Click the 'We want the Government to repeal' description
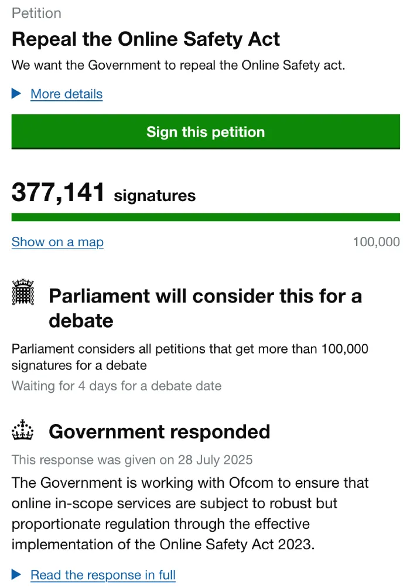The width and height of the screenshot is (410, 588). click(x=178, y=65)
